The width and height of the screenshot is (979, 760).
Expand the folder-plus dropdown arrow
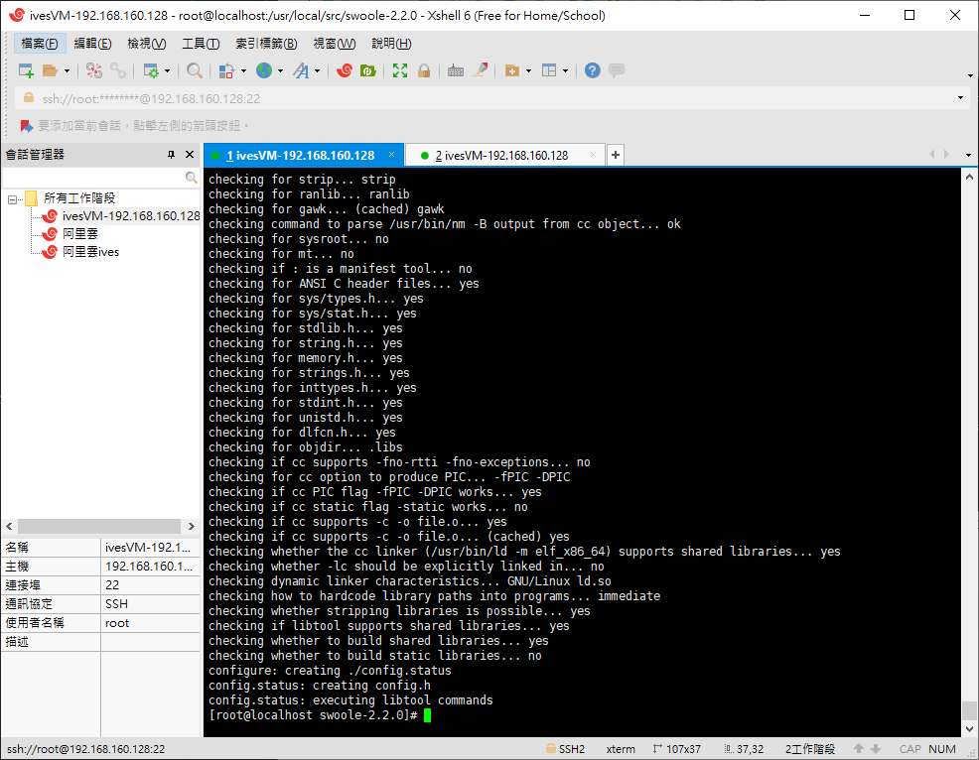pyautogui.click(x=528, y=71)
